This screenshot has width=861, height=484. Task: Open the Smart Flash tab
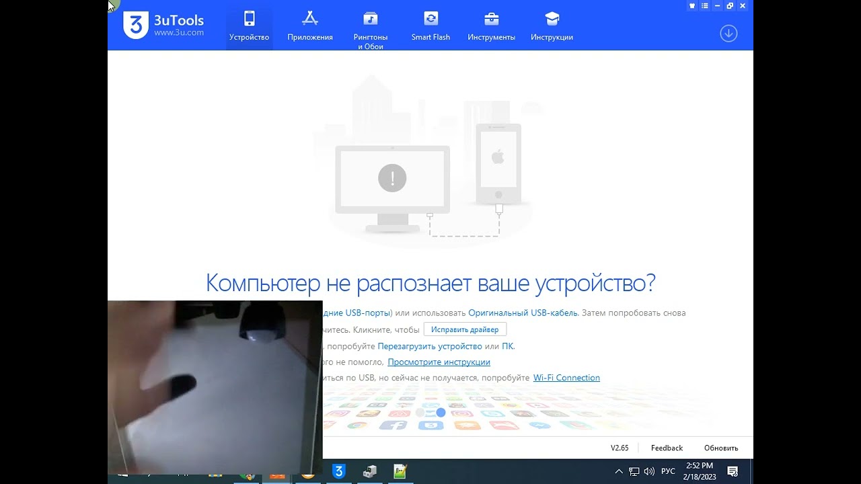430,27
